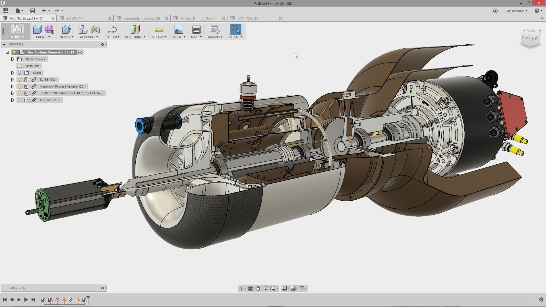Turn on Origin visibility lightbulb
Viewport: 546px width, 307px height.
(19, 73)
